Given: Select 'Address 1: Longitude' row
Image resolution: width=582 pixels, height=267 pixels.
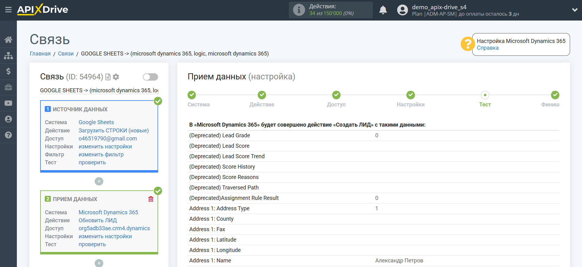Looking at the screenshot, I should tap(373, 250).
